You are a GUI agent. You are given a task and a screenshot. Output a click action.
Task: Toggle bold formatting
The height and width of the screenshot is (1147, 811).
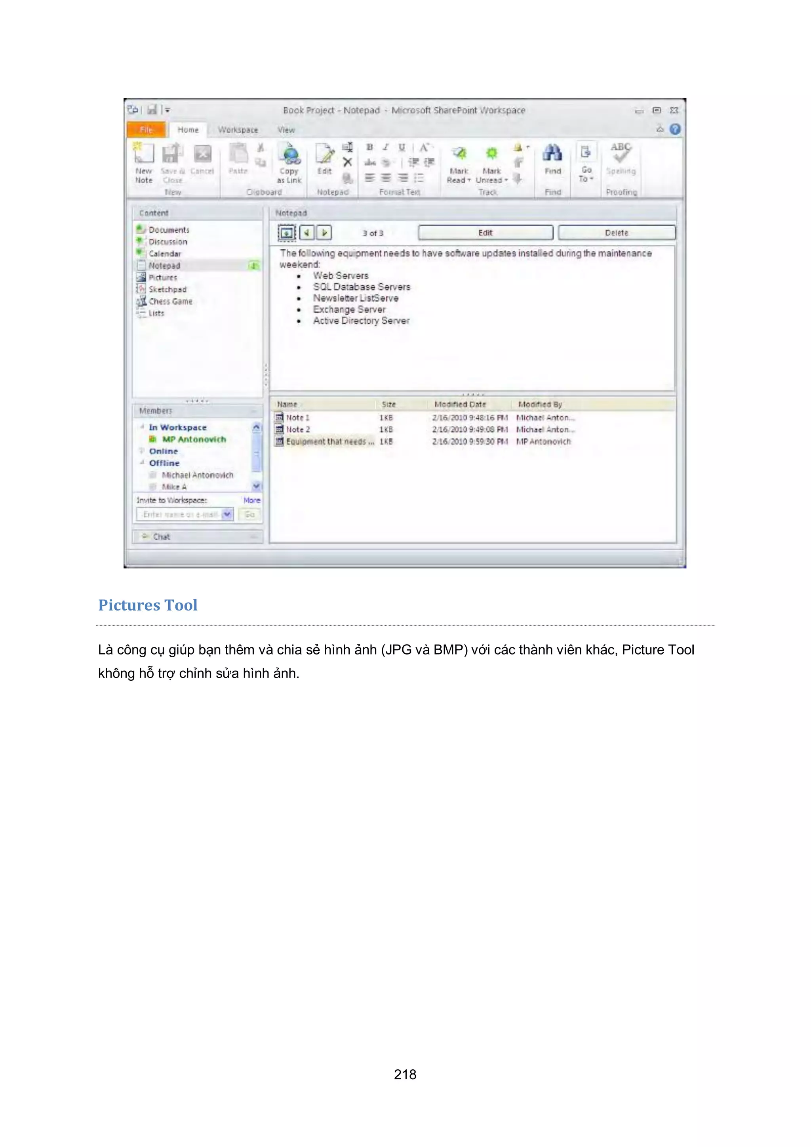tap(369, 147)
